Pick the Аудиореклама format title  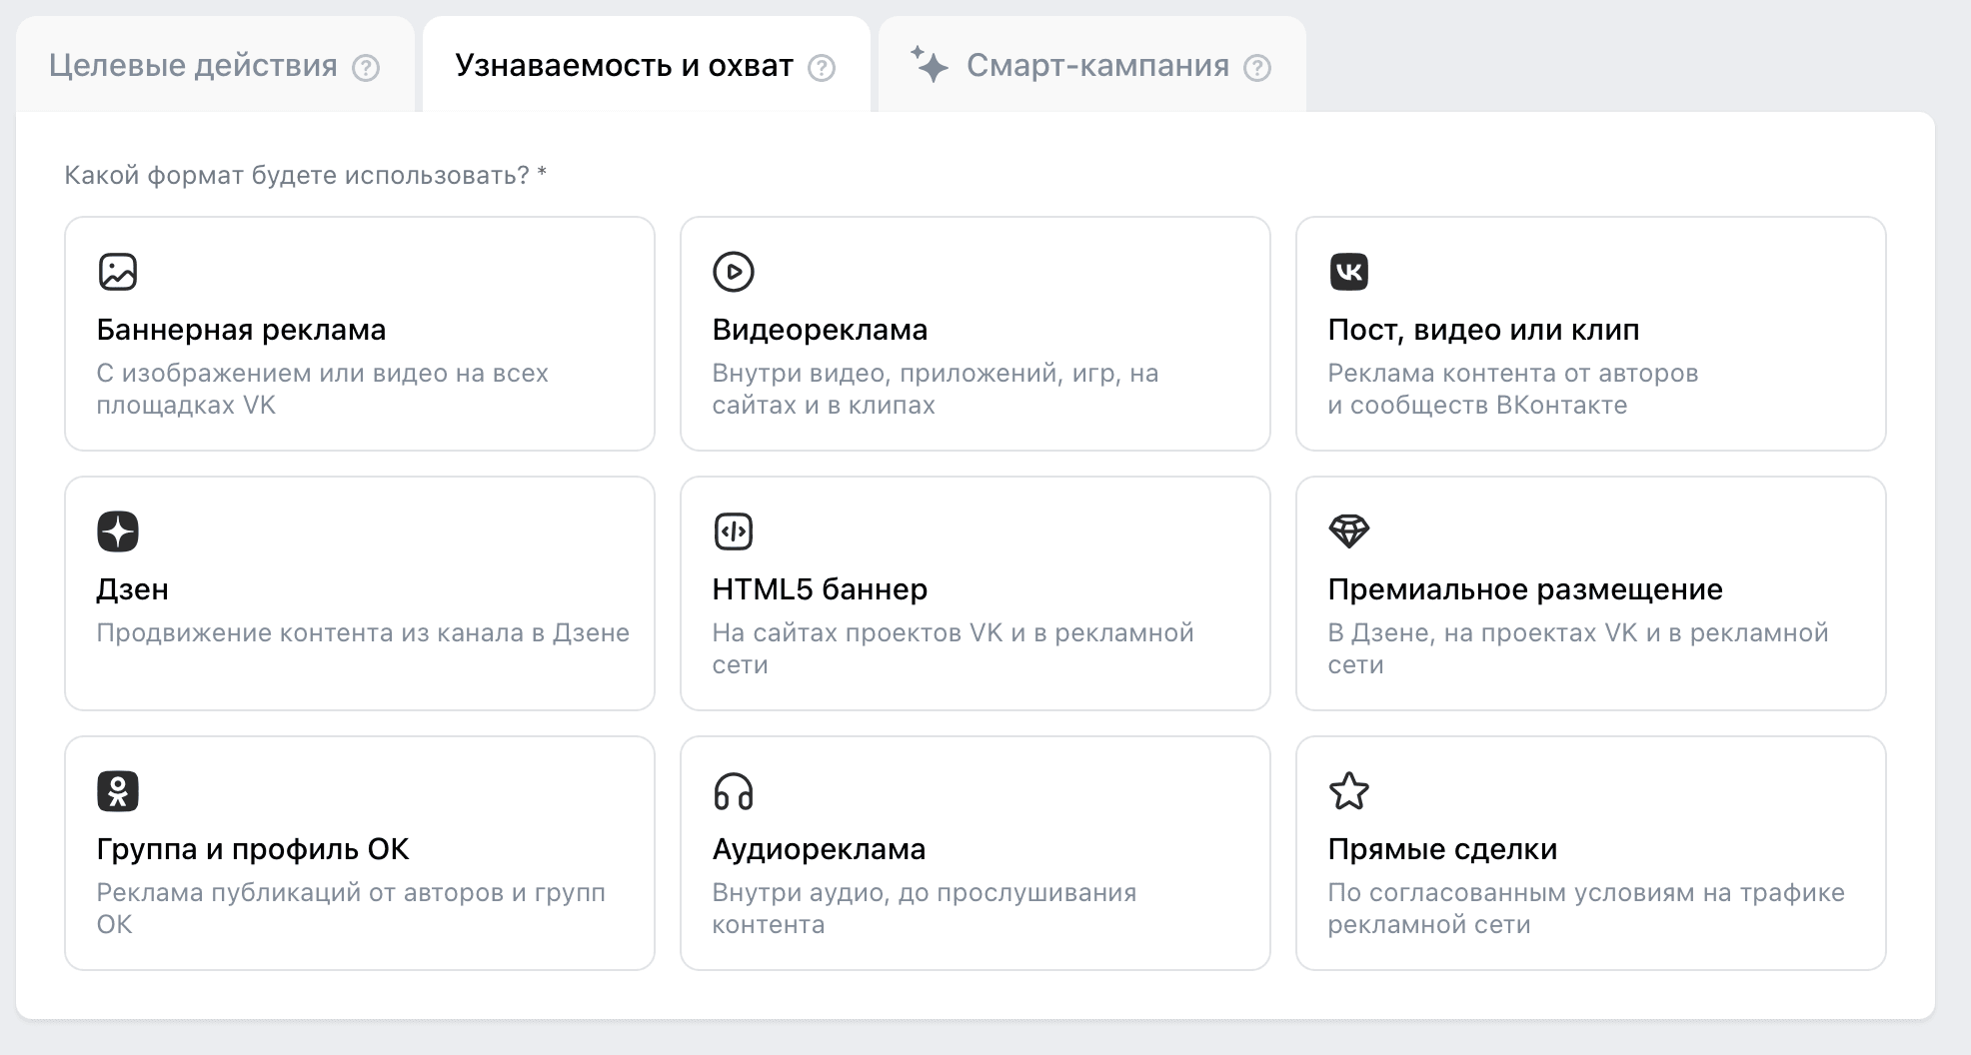pos(819,849)
